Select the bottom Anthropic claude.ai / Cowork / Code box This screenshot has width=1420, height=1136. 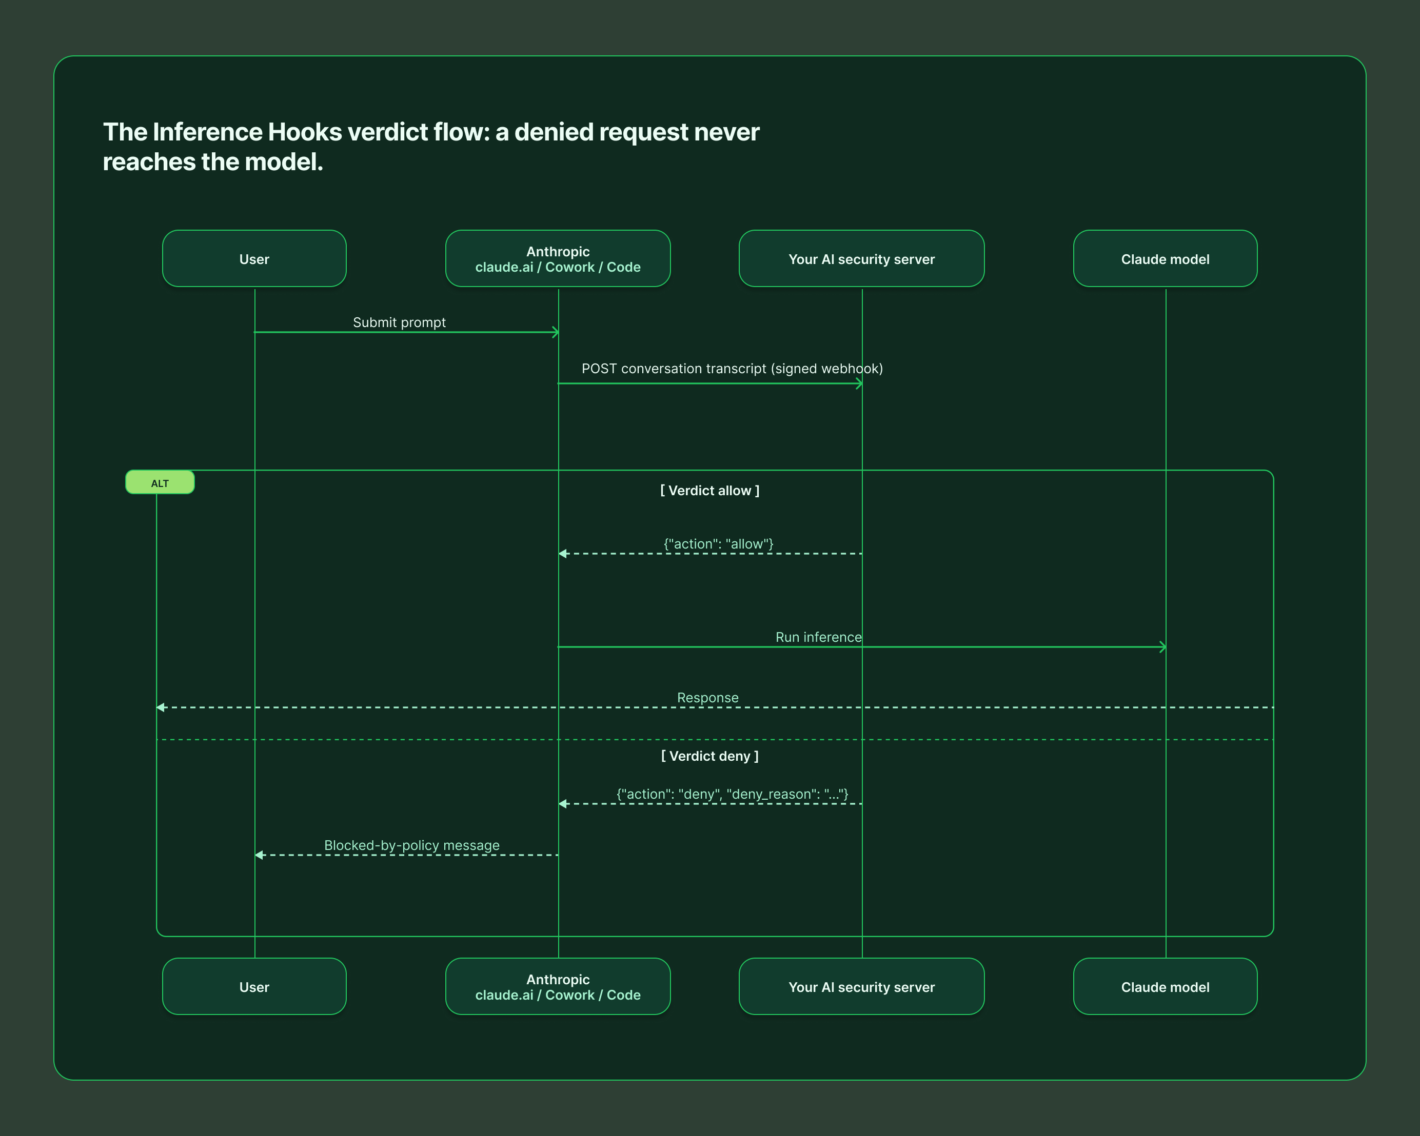(558, 987)
